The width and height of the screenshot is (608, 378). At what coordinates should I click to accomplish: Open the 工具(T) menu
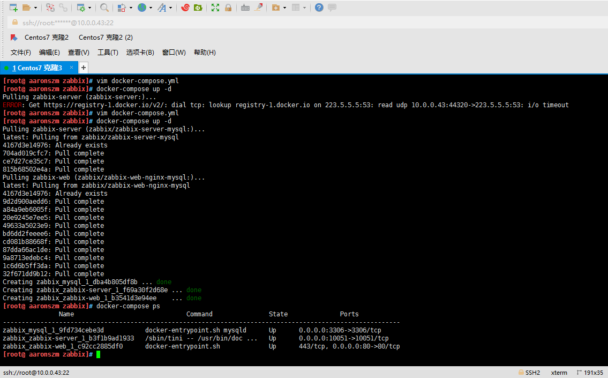click(108, 53)
